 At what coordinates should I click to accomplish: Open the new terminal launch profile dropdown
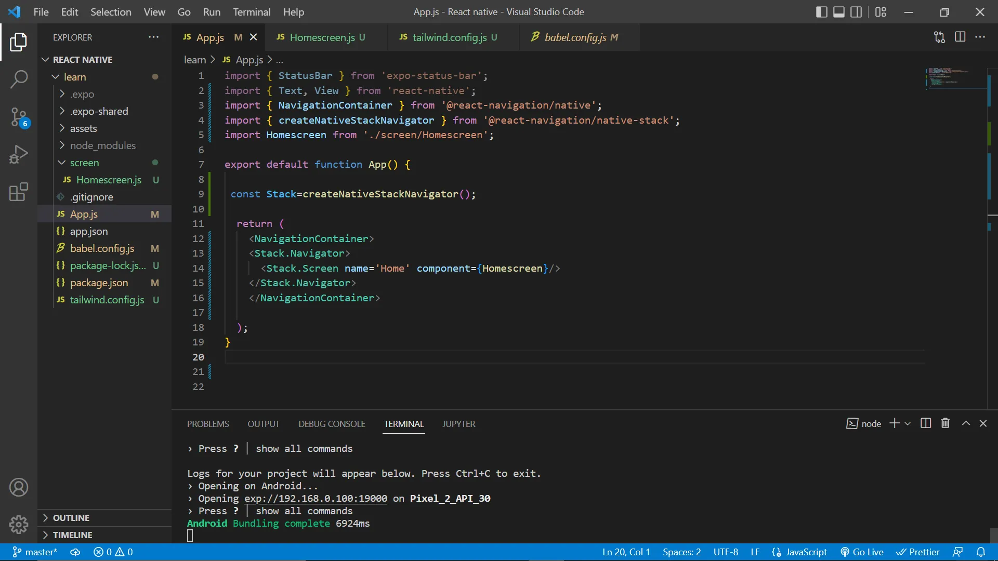pos(908,424)
